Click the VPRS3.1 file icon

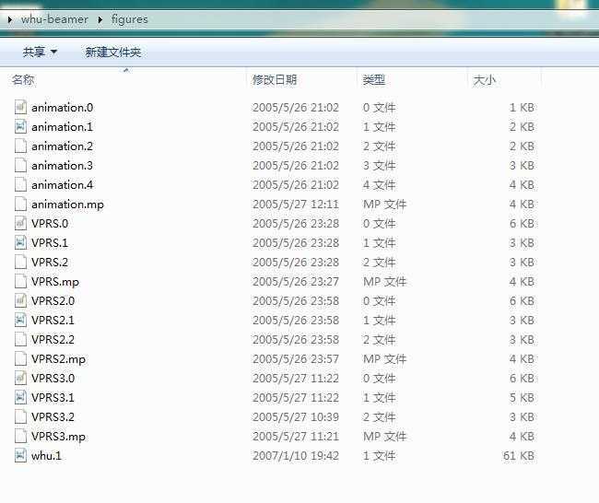(20, 398)
